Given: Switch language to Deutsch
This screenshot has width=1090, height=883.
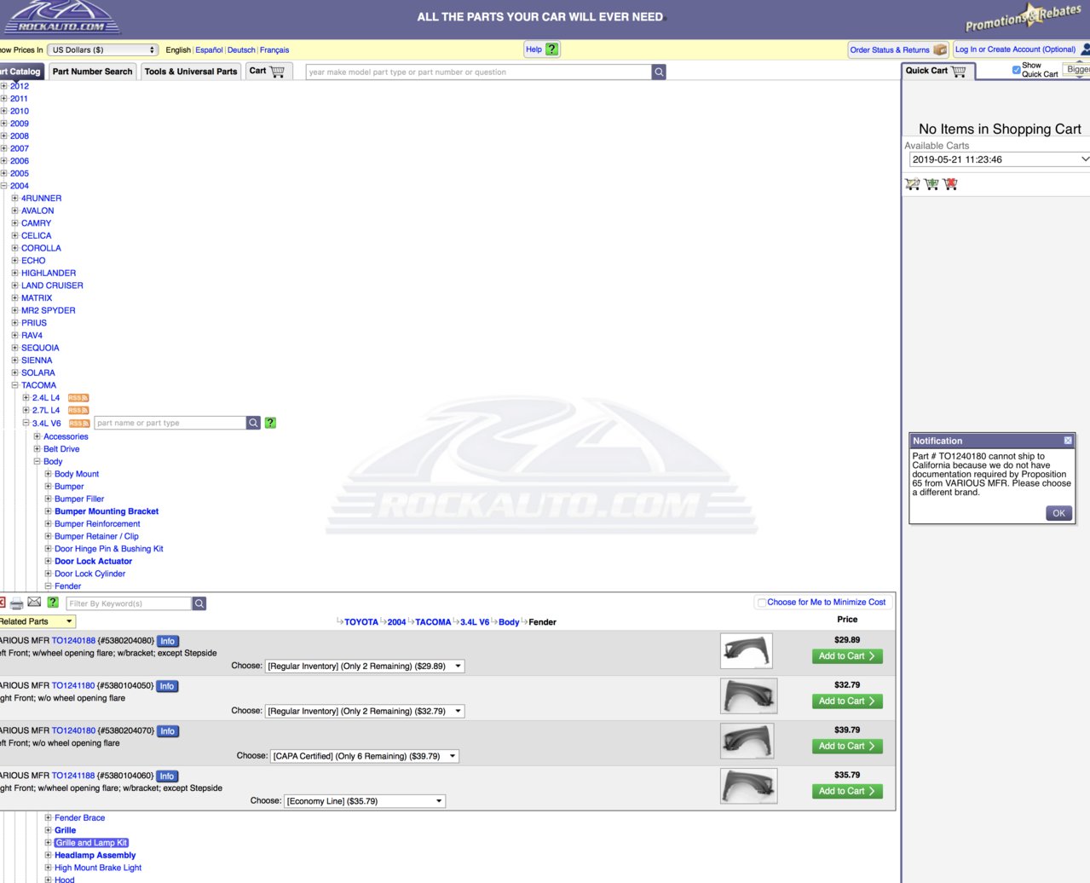Looking at the screenshot, I should pyautogui.click(x=241, y=50).
